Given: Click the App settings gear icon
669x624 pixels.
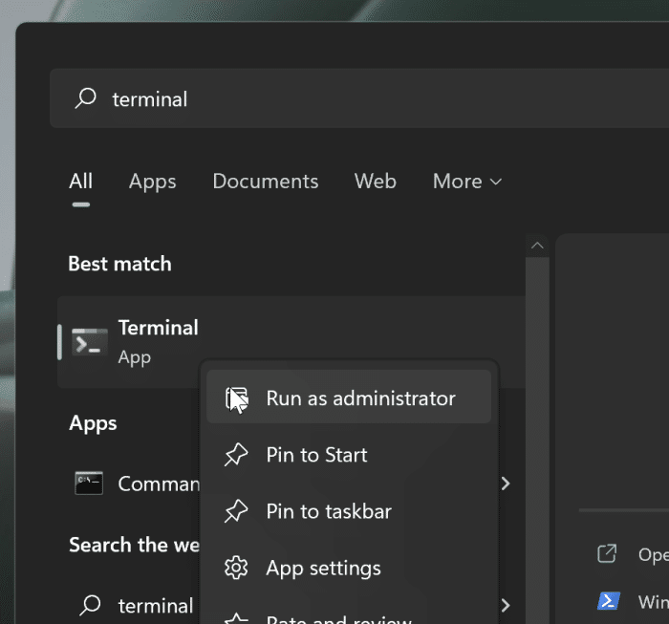Looking at the screenshot, I should [235, 568].
